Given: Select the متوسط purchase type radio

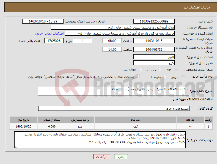Looking at the screenshot, I should coord(165,76).
